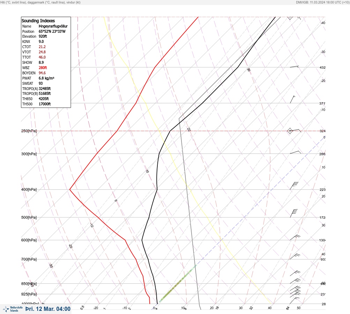Click the wind barb at 300 hPa

(296, 152)
